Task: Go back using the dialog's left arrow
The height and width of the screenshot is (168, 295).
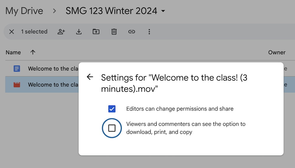Action: coord(90,77)
